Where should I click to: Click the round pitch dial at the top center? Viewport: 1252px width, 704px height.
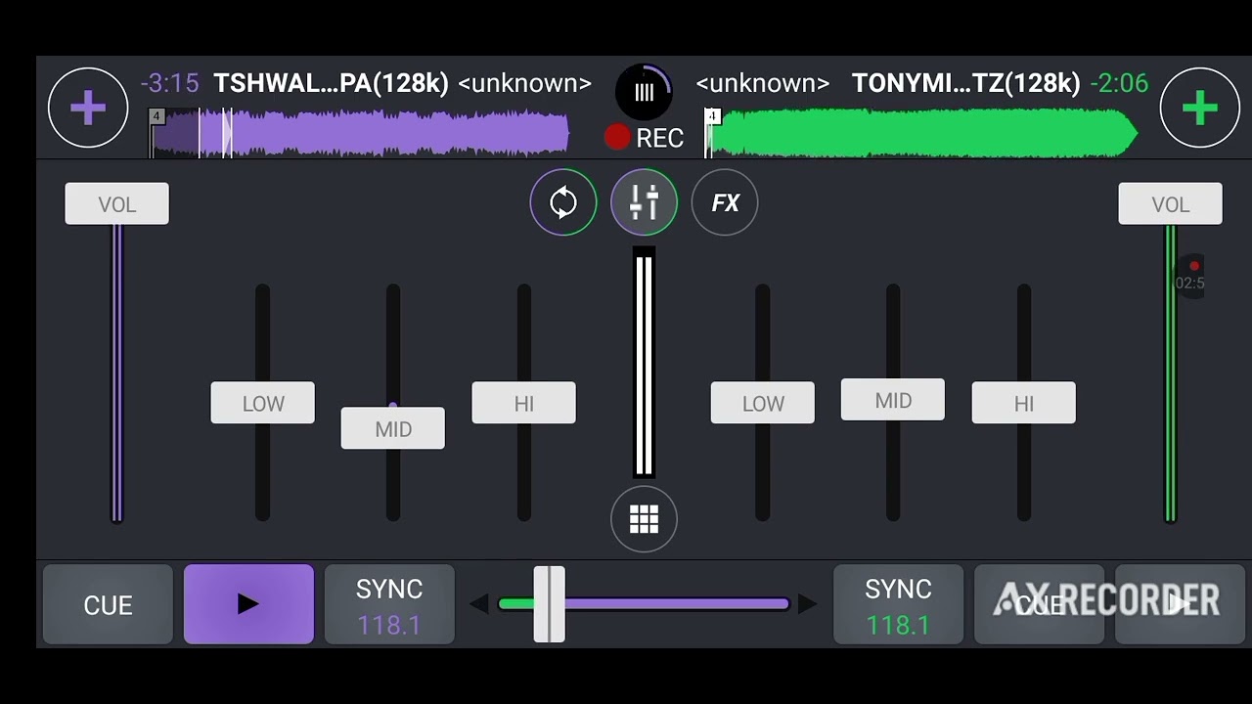[644, 92]
